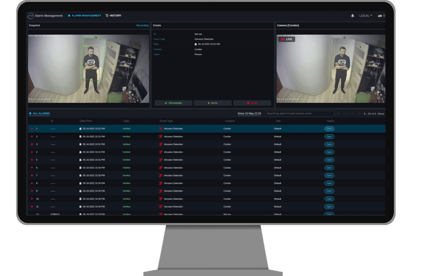Click the Verified label in row 3
This screenshot has height=276, width=427.
point(126,144)
